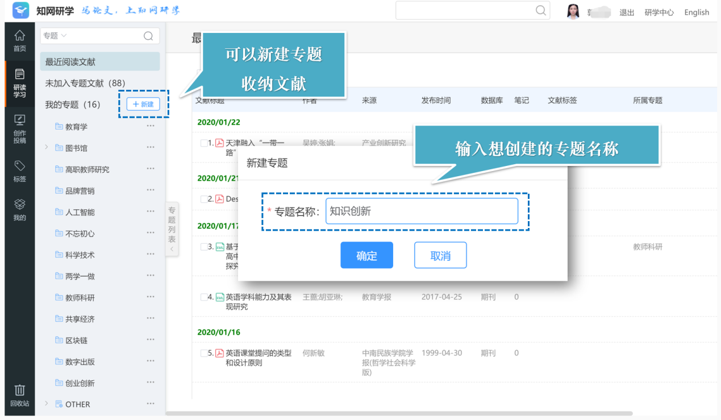
Task: Open the 标签 tag icon
Action: 19,171
